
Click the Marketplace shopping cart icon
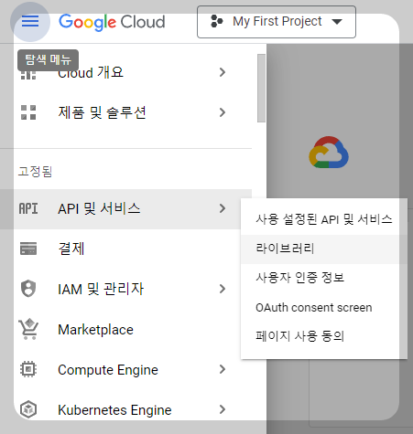point(28,329)
